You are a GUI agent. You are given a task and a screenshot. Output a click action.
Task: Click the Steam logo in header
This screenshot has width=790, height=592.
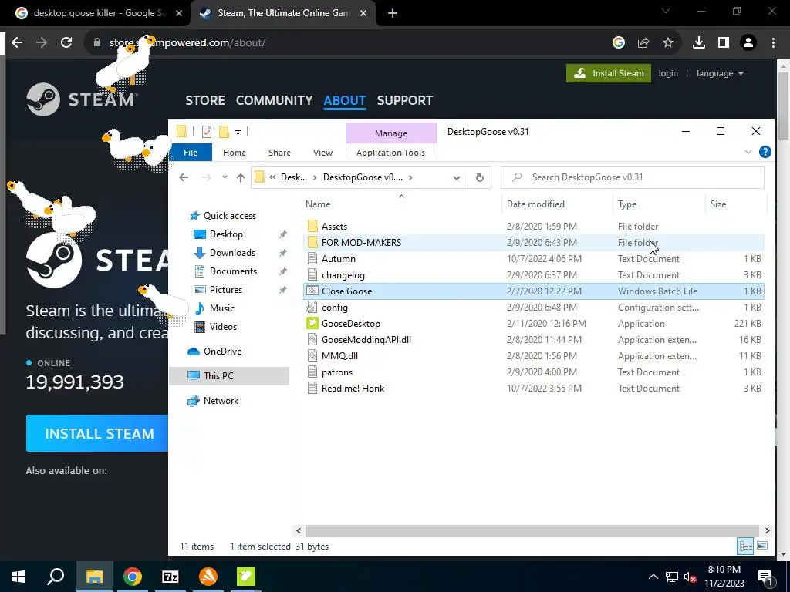(x=82, y=99)
